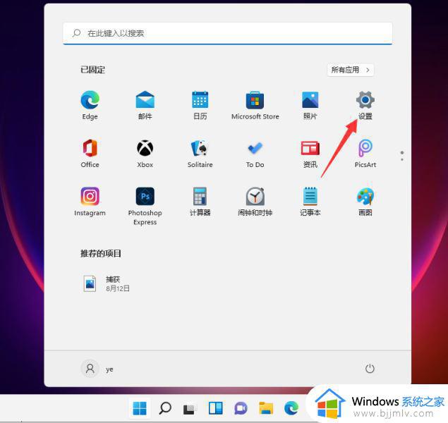Open the Mail (邮件) app

point(145,105)
